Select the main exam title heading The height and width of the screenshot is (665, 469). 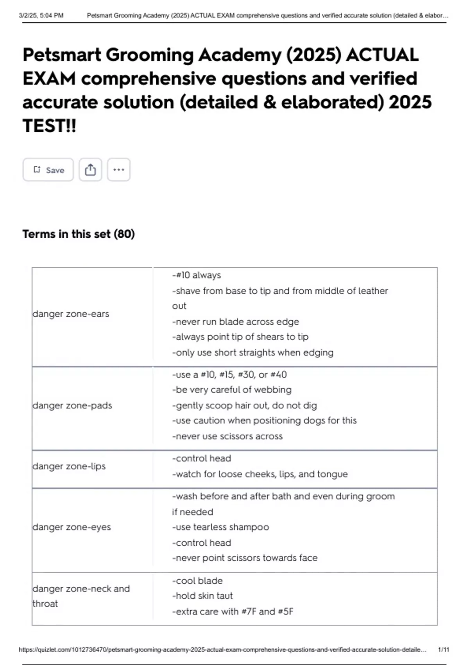227,90
